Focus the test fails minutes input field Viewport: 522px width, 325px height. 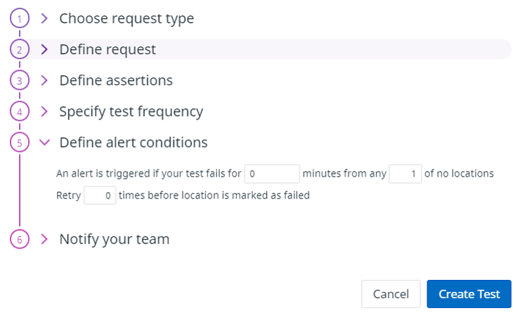click(x=272, y=173)
